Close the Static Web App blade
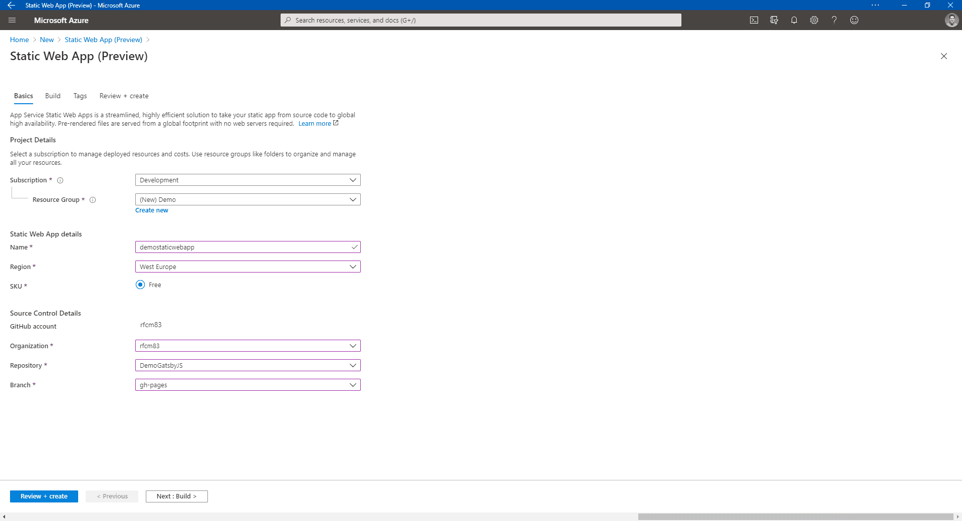This screenshot has height=521, width=962. point(944,56)
